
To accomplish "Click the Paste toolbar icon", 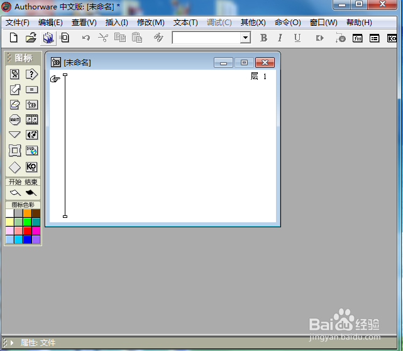I will coord(137,38).
